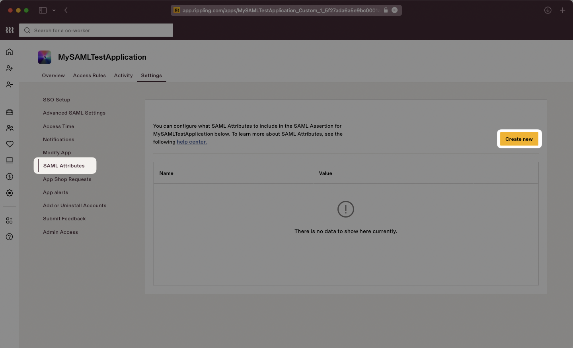Open the payroll dollar icon in sidebar

click(x=9, y=177)
